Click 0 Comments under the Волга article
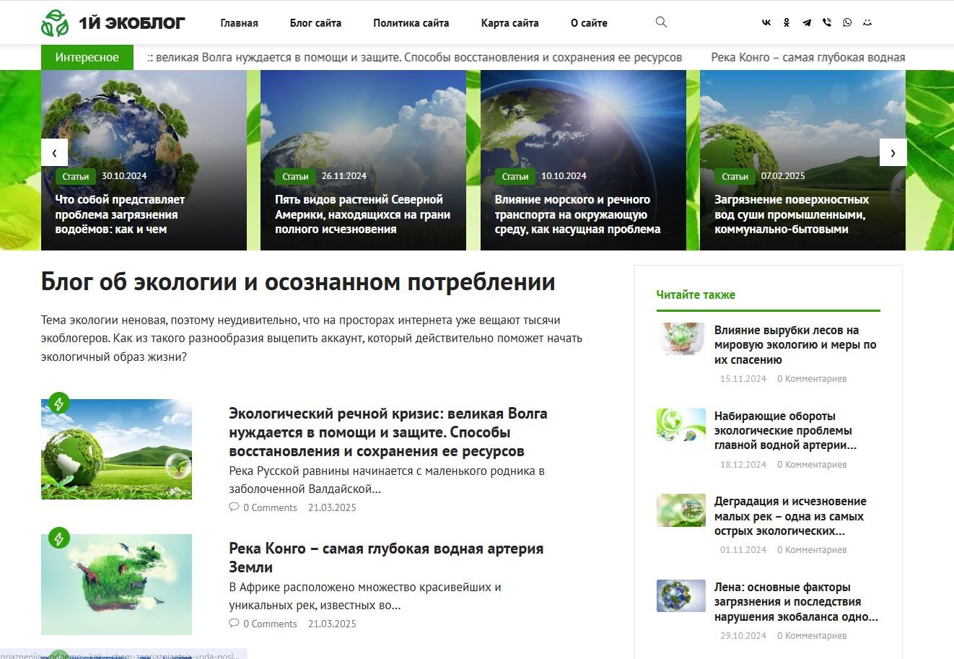 [270, 507]
